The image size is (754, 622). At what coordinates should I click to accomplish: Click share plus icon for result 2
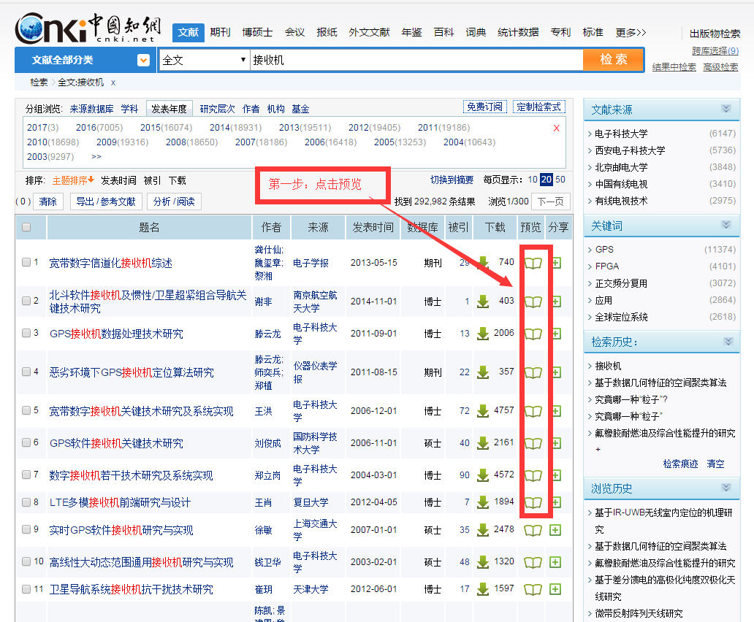(x=557, y=302)
